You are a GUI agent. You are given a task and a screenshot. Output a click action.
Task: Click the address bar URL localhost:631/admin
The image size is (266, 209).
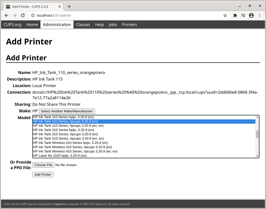tap(54, 15)
